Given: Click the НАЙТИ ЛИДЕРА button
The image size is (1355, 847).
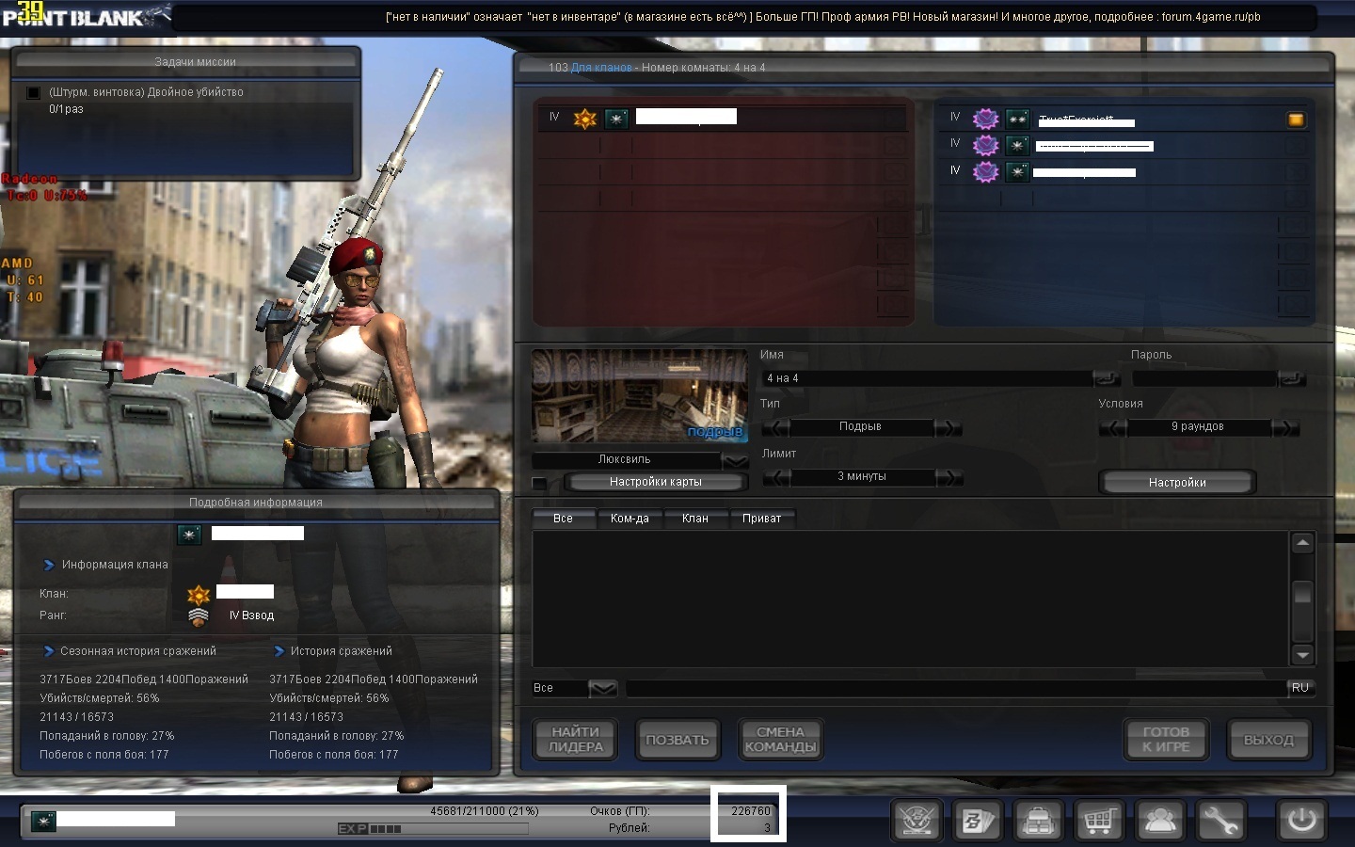Looking at the screenshot, I should pyautogui.click(x=575, y=740).
